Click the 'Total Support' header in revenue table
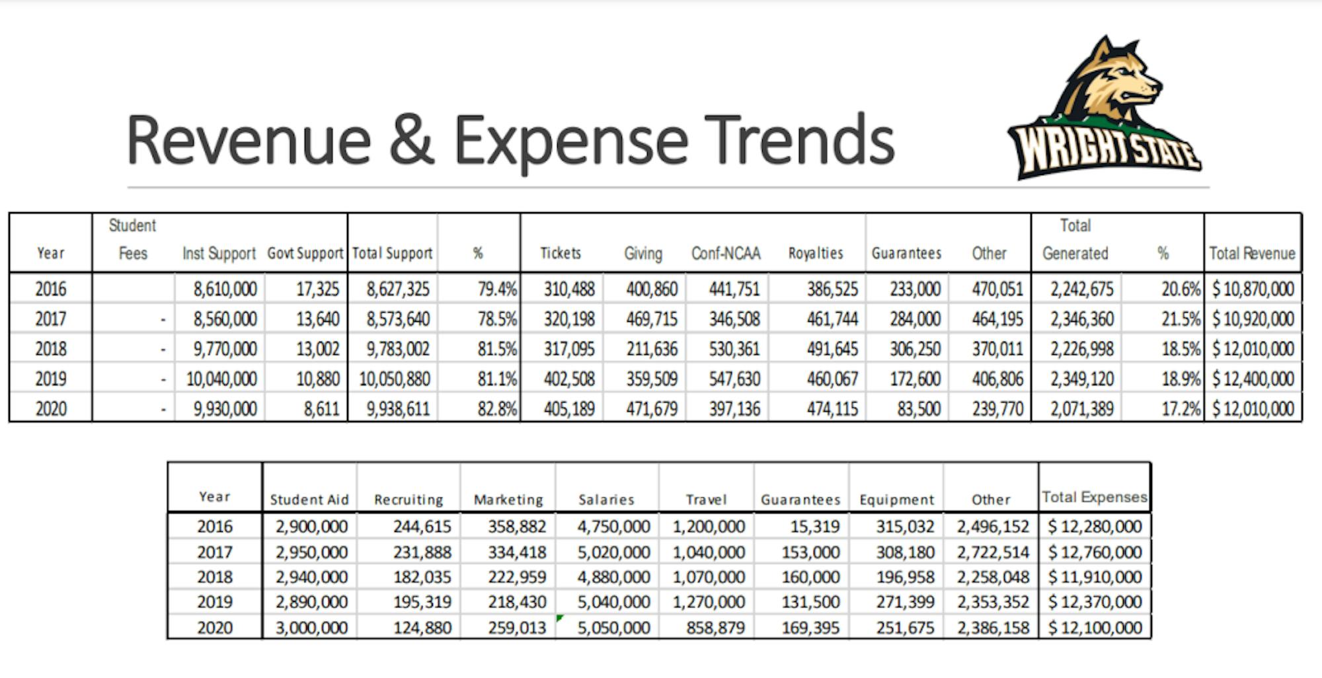This screenshot has width=1322, height=678. click(392, 254)
